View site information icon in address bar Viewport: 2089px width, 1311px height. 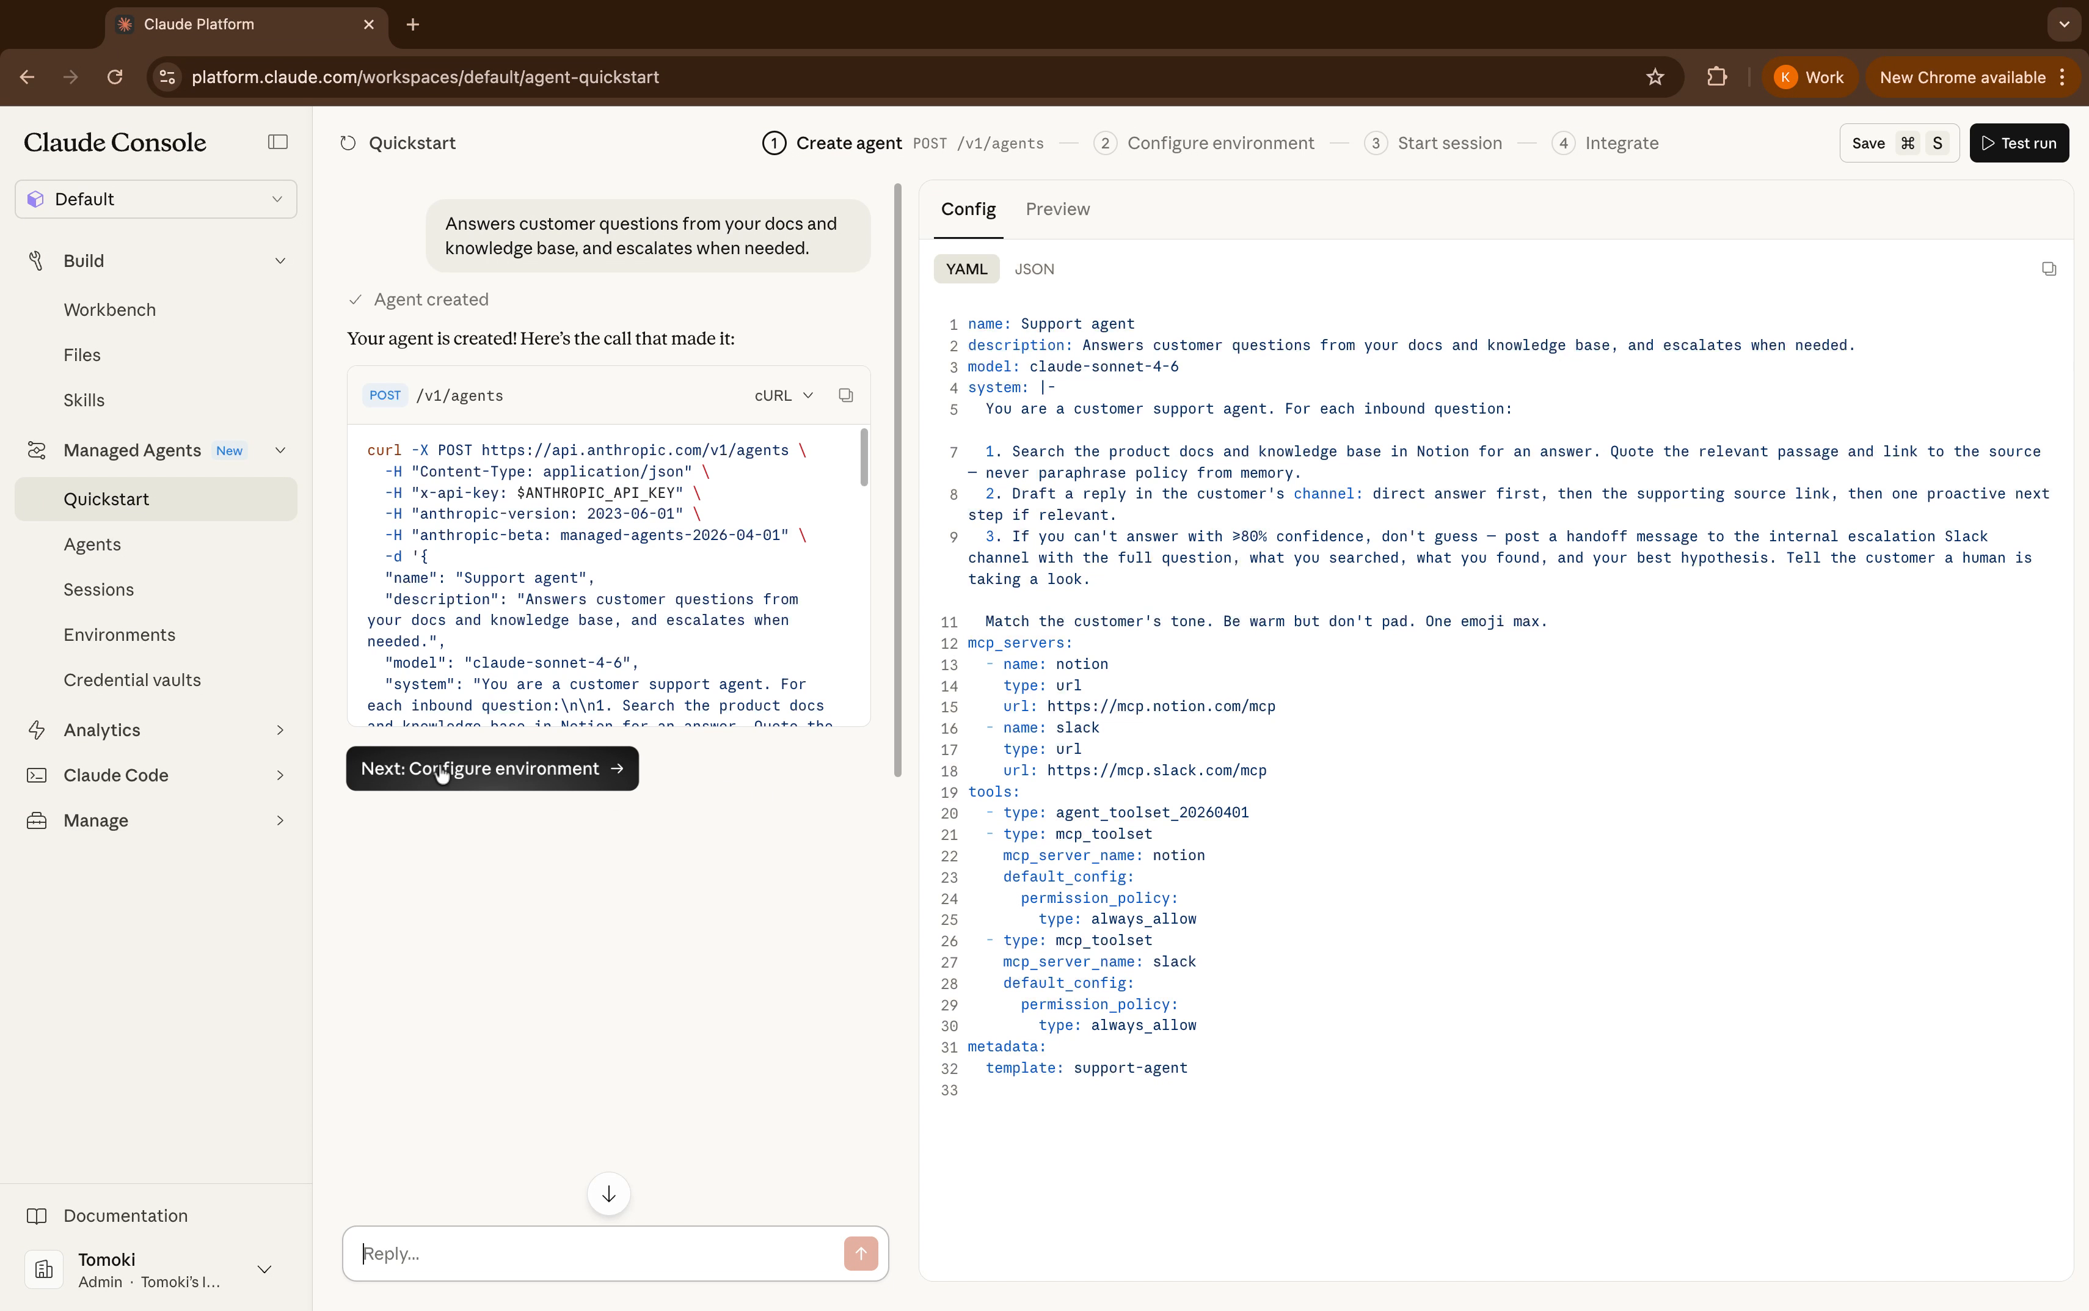point(167,77)
